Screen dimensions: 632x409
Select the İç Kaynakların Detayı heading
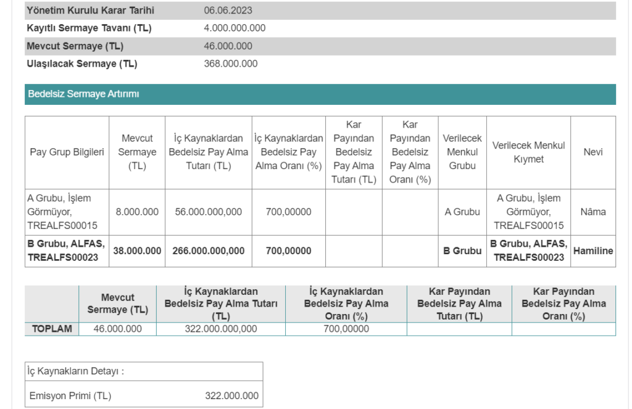coord(75,371)
